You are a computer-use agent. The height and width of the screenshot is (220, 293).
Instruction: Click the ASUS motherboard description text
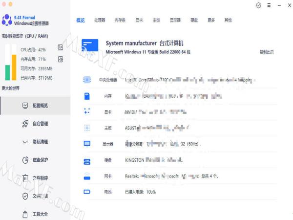point(157,128)
